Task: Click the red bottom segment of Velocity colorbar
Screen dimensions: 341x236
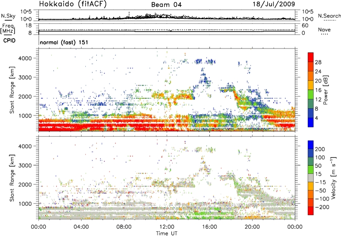Action: pyautogui.click(x=311, y=211)
